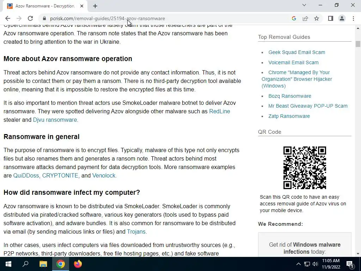Click the Google icon in address bar

[294, 18]
